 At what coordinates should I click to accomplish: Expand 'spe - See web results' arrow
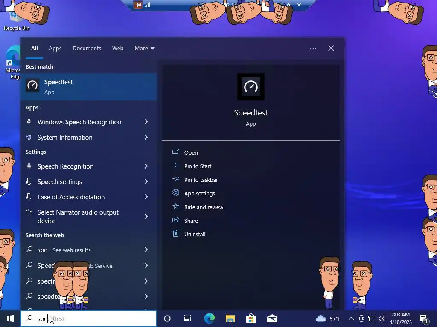click(x=146, y=250)
